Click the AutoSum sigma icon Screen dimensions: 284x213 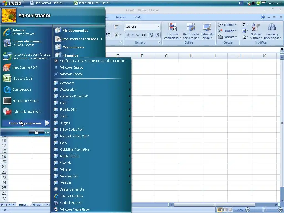pos(244,25)
